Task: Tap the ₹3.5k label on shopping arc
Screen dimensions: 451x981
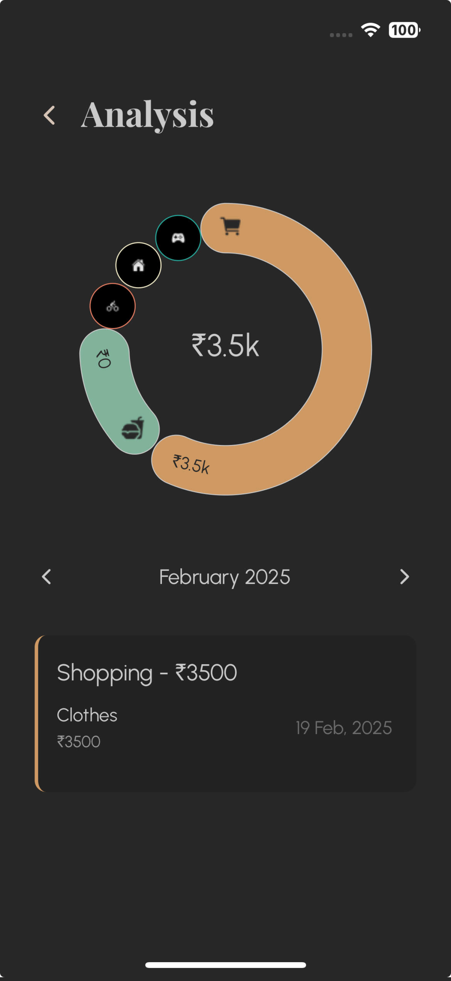Action: [191, 464]
